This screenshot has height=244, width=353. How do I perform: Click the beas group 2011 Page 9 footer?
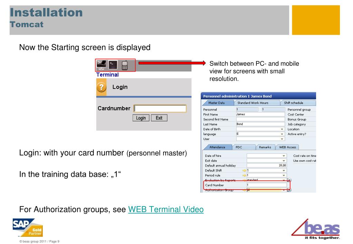[39, 241]
